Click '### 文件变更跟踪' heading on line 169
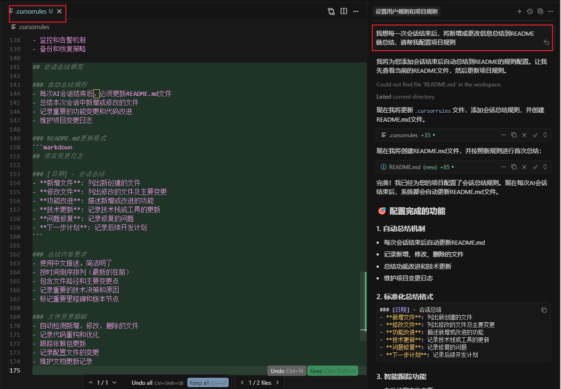The image size is (561, 389). (60, 317)
